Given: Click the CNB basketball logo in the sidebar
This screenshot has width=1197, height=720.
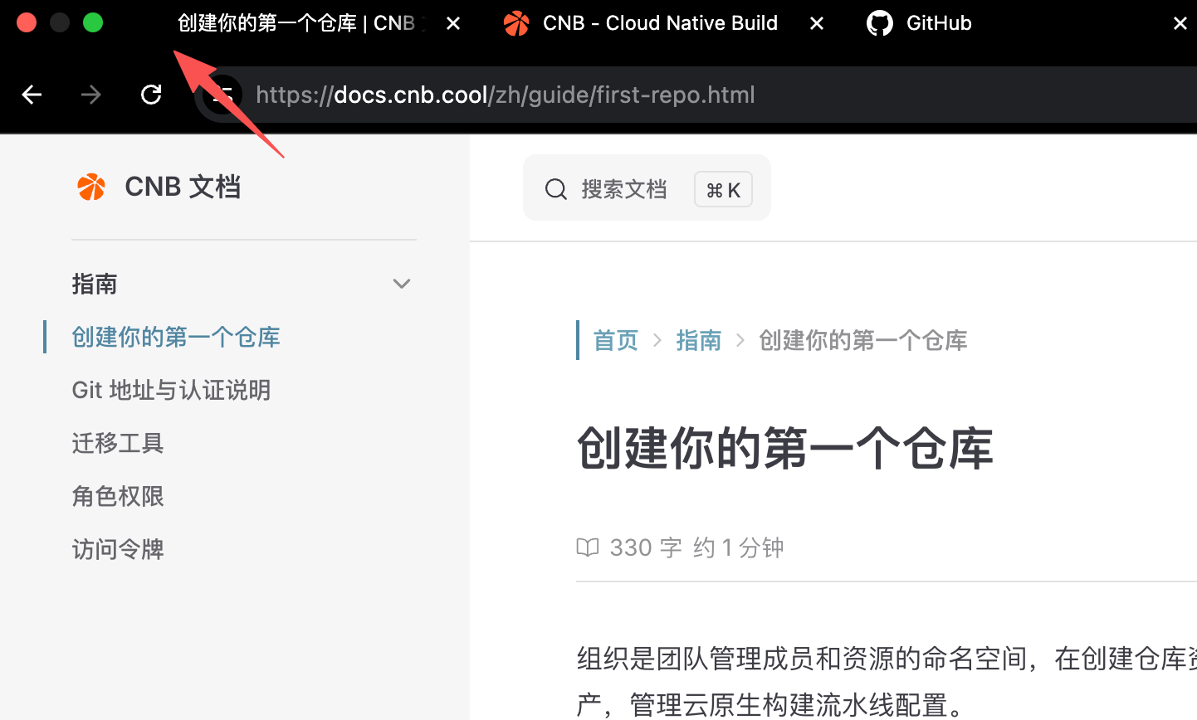Looking at the screenshot, I should click(91, 186).
